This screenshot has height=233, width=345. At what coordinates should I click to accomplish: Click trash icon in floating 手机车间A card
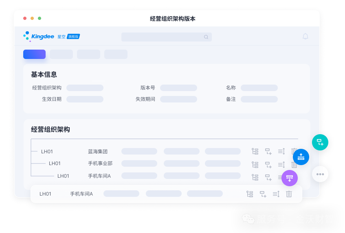(289, 194)
